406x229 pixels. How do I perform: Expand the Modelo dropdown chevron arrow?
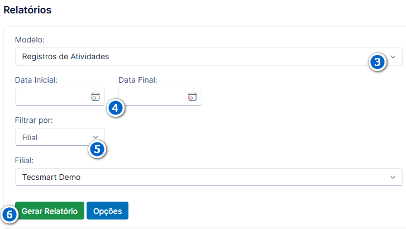tap(393, 57)
